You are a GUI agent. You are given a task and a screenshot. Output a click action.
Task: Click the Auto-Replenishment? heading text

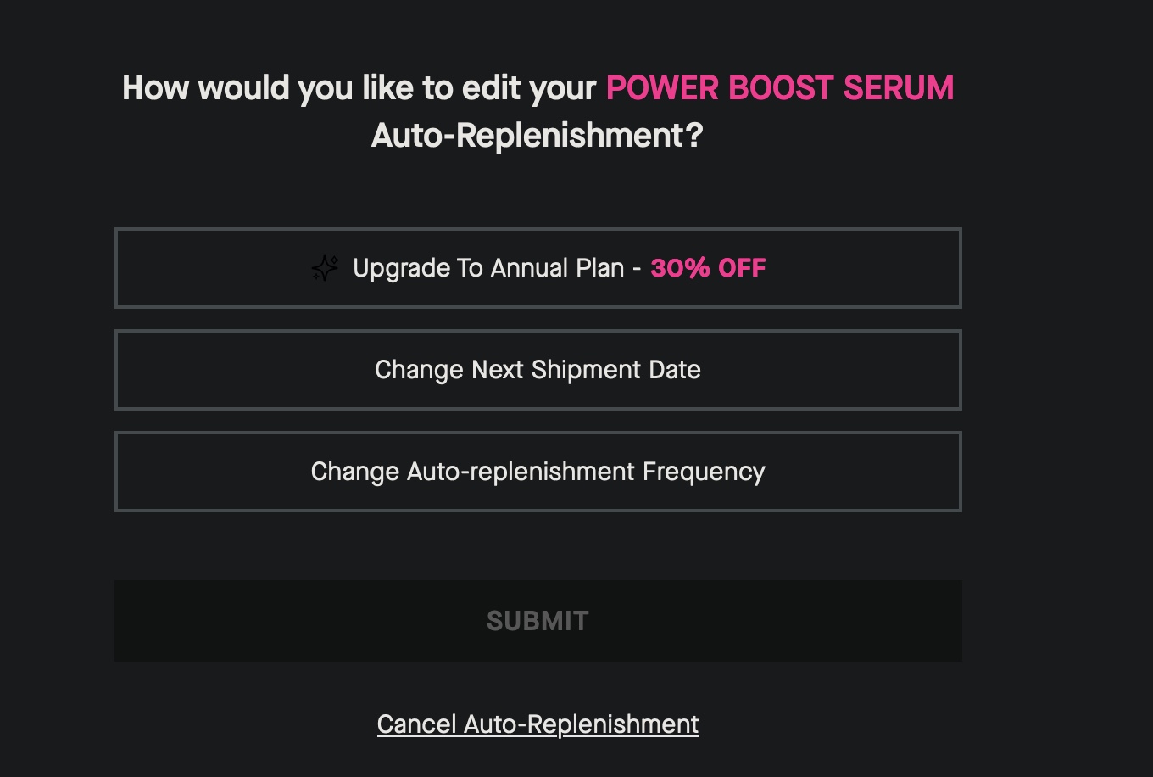[538, 136]
